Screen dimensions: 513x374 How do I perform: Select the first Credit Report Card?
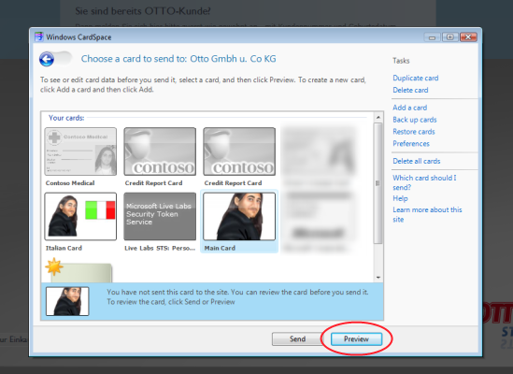(160, 151)
